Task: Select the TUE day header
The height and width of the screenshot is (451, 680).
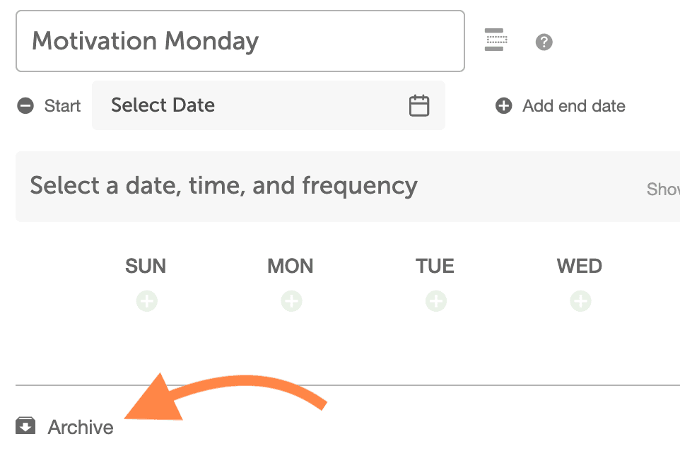Action: 435,266
